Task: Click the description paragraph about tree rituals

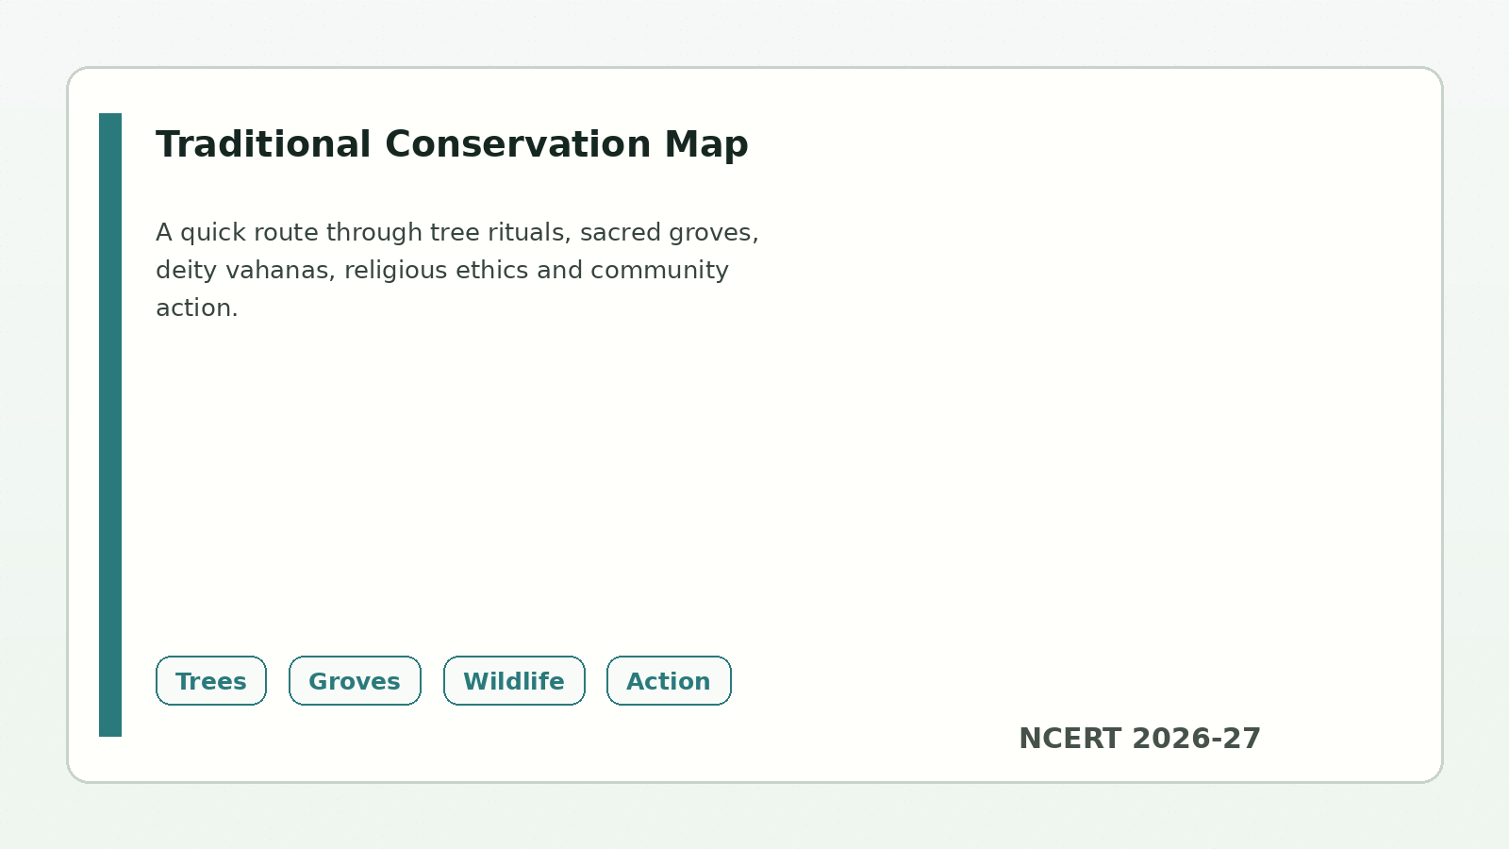Action: tap(457, 270)
